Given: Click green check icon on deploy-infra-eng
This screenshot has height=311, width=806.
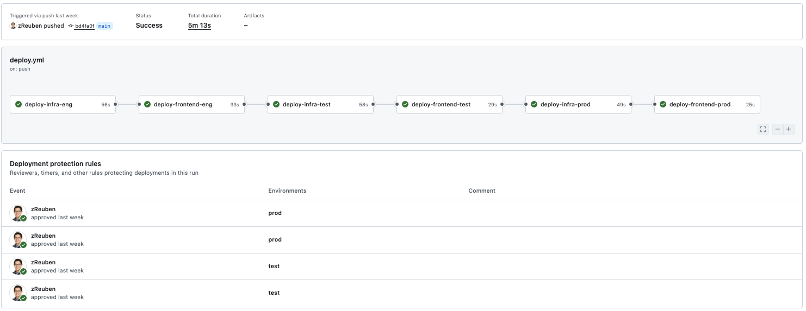Looking at the screenshot, I should coord(18,104).
